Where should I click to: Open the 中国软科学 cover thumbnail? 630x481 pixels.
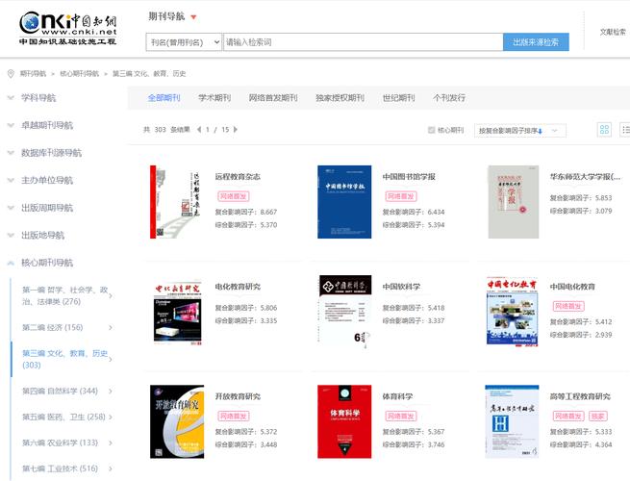[x=345, y=311]
